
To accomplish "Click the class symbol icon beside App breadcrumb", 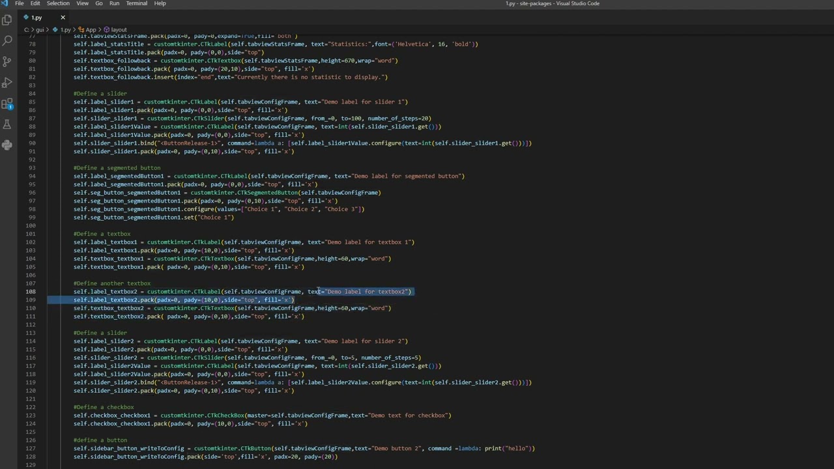I will (x=81, y=30).
